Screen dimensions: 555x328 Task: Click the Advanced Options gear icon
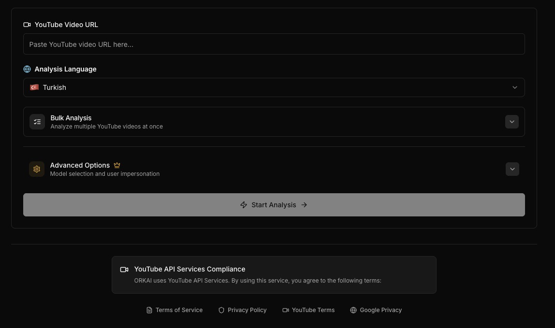coord(37,169)
